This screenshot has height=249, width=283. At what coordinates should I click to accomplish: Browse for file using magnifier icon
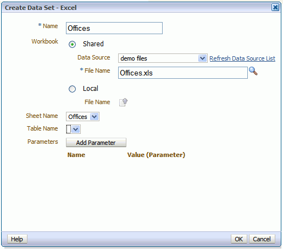click(x=253, y=71)
